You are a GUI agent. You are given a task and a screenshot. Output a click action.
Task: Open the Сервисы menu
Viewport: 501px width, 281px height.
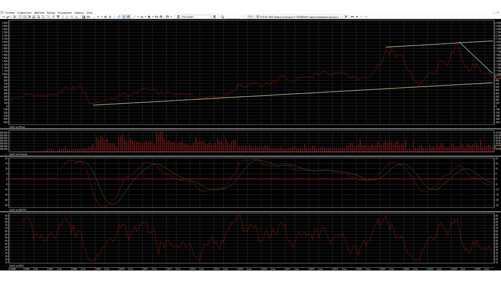pyautogui.click(x=79, y=13)
